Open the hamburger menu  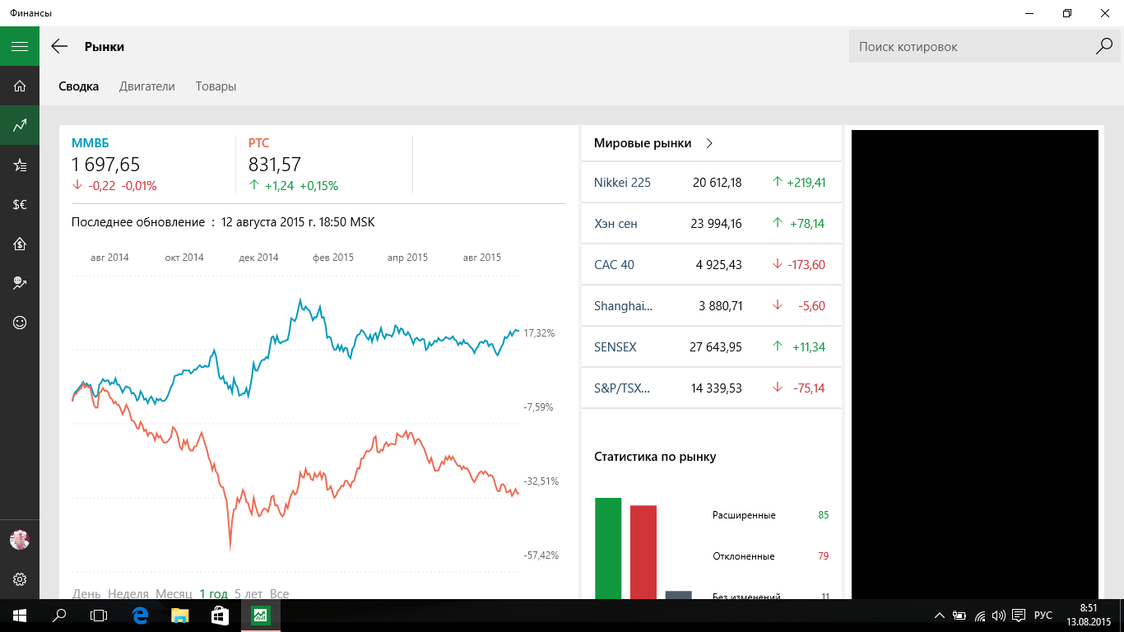point(20,46)
